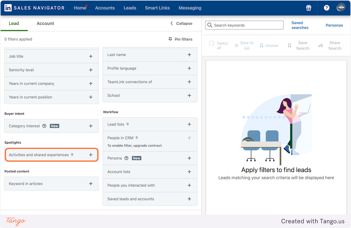Tick the Select all checkbox

(211, 43)
